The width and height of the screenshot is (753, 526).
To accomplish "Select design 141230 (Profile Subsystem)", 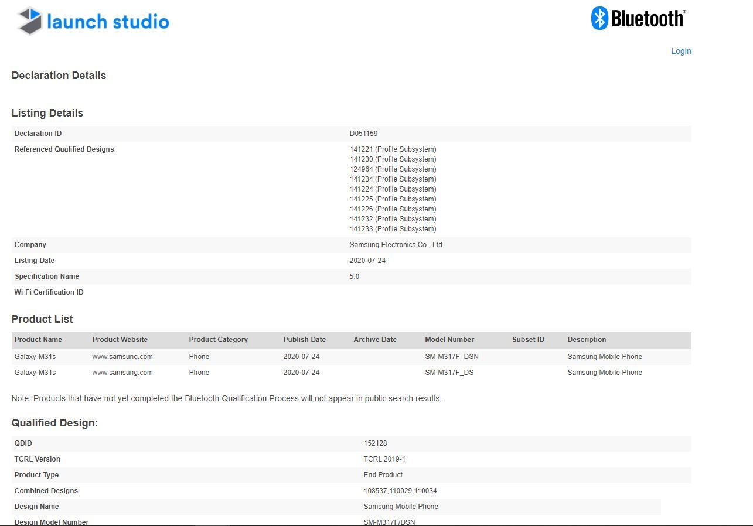I will click(x=393, y=159).
